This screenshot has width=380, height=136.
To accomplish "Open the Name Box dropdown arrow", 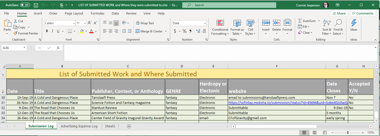I will (x=25, y=48).
